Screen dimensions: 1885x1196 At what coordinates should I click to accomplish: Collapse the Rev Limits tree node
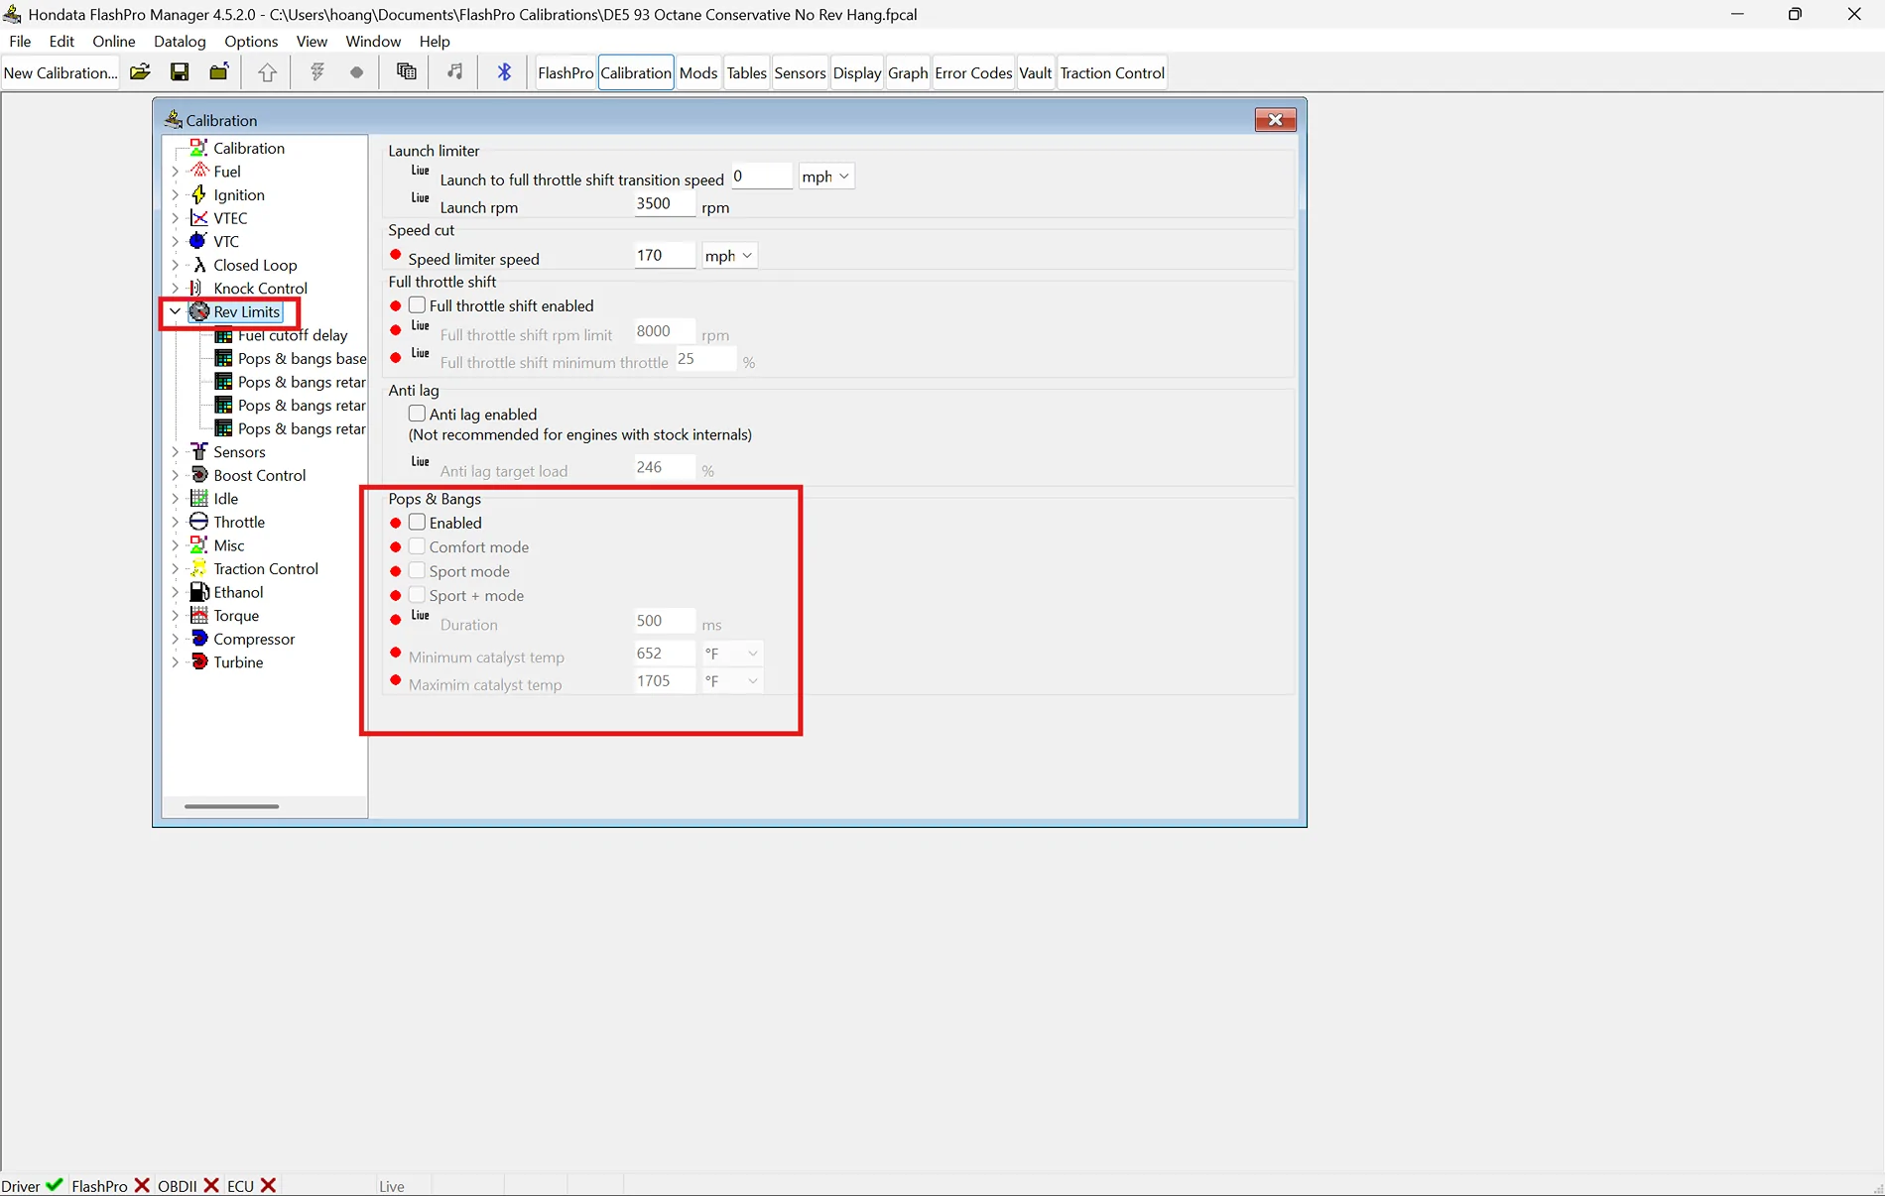pyautogui.click(x=176, y=311)
